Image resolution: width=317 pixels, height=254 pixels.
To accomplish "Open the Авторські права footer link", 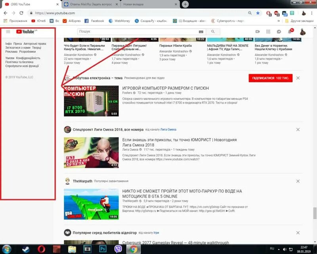I will click(35, 44).
